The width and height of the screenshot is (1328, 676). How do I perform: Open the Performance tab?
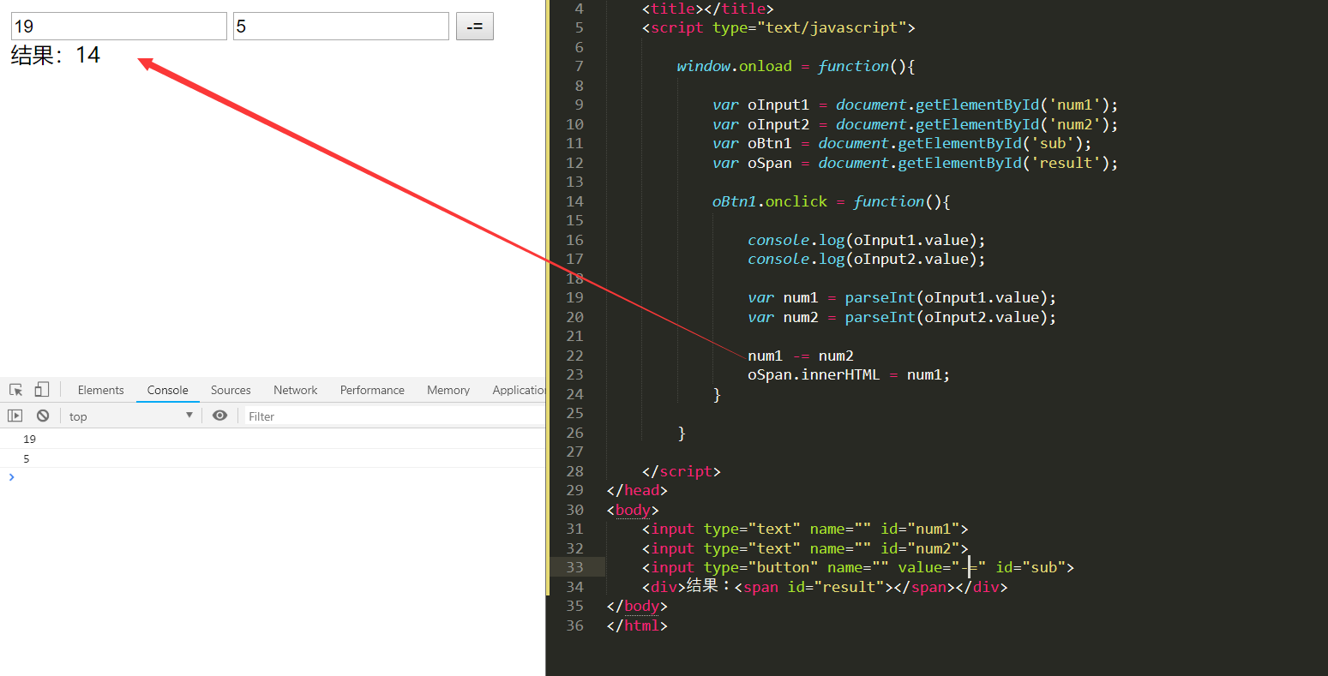372,390
